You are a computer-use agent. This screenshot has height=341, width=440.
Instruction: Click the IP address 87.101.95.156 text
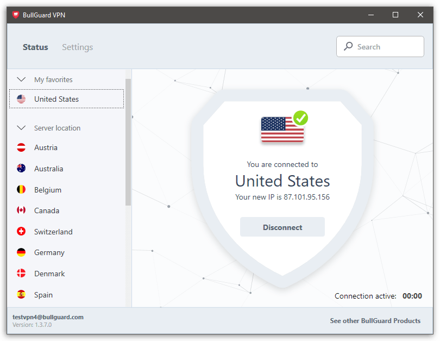coord(306,197)
